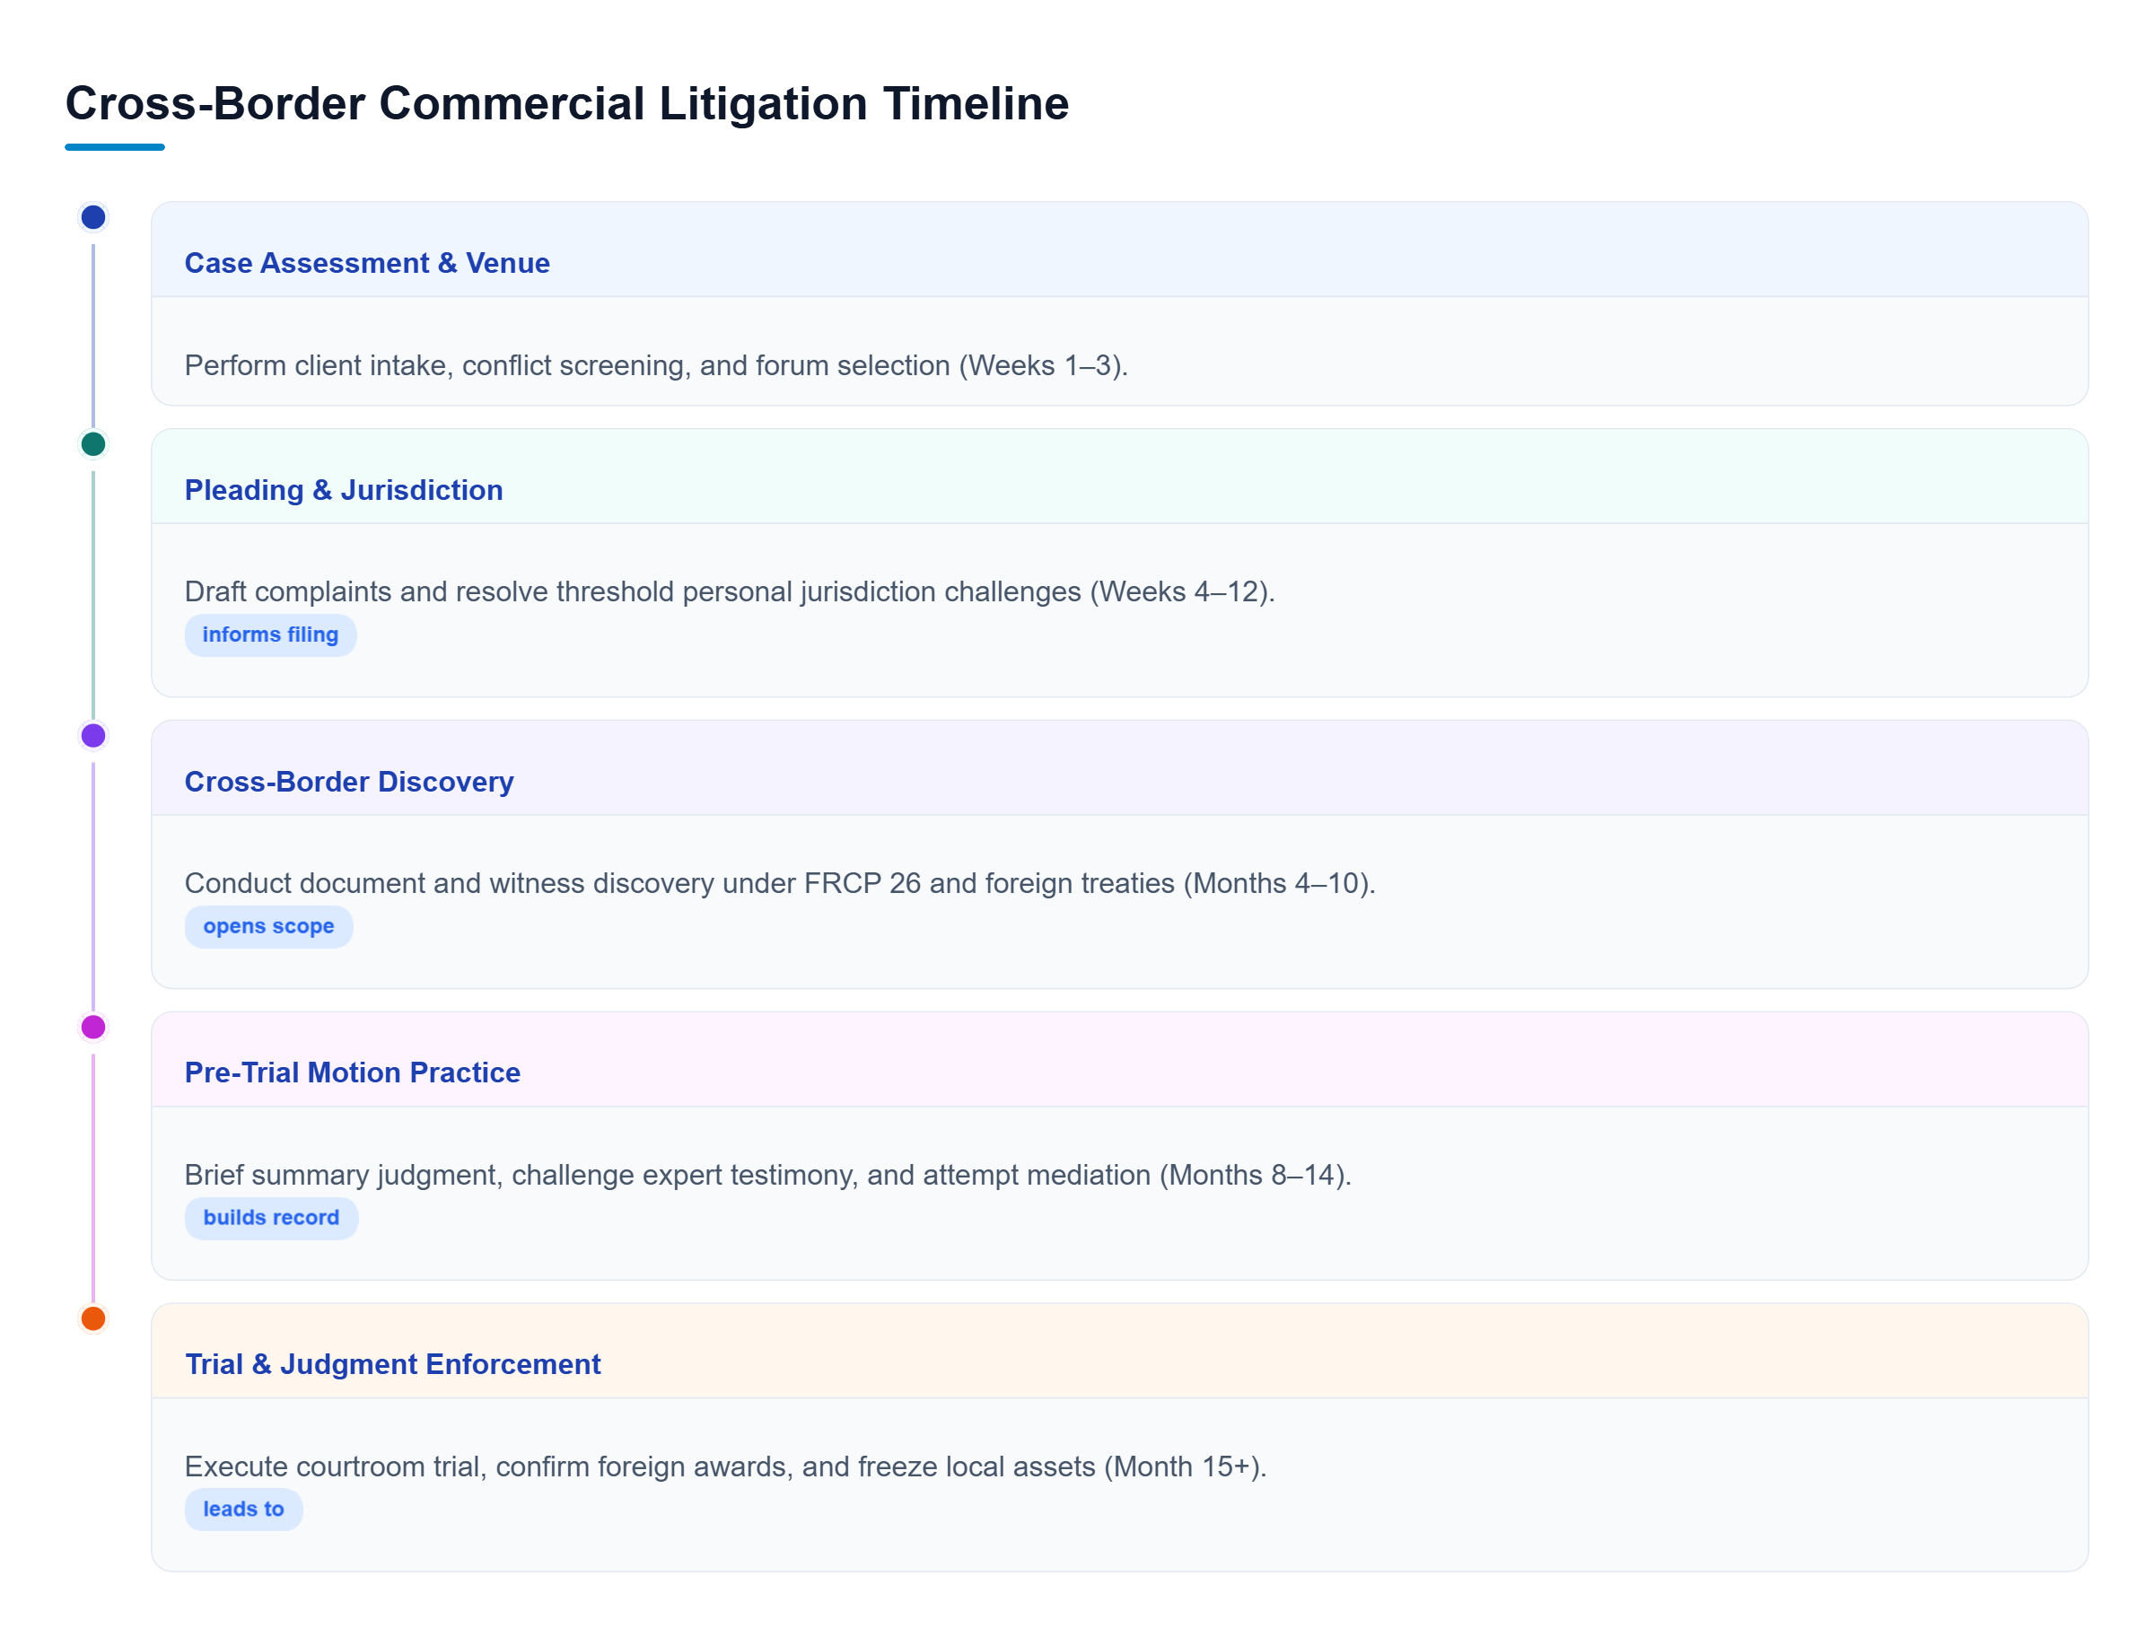Select the 'leads to' tag
Image resolution: width=2154 pixels, height=1637 pixels.
(242, 1509)
